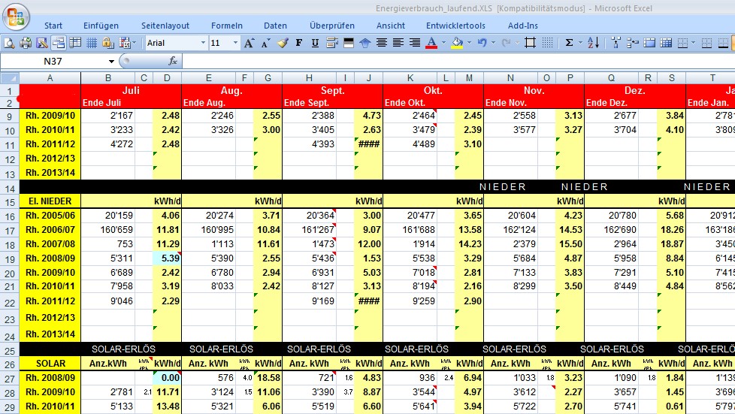
Task: Select column header K
Action: pyautogui.click(x=410, y=77)
